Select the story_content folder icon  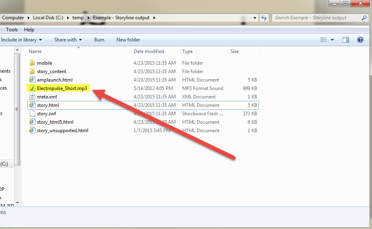(32, 71)
